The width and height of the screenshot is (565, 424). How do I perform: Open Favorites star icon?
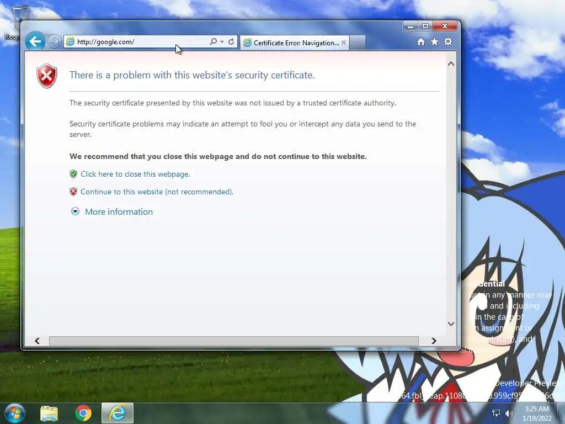435,42
